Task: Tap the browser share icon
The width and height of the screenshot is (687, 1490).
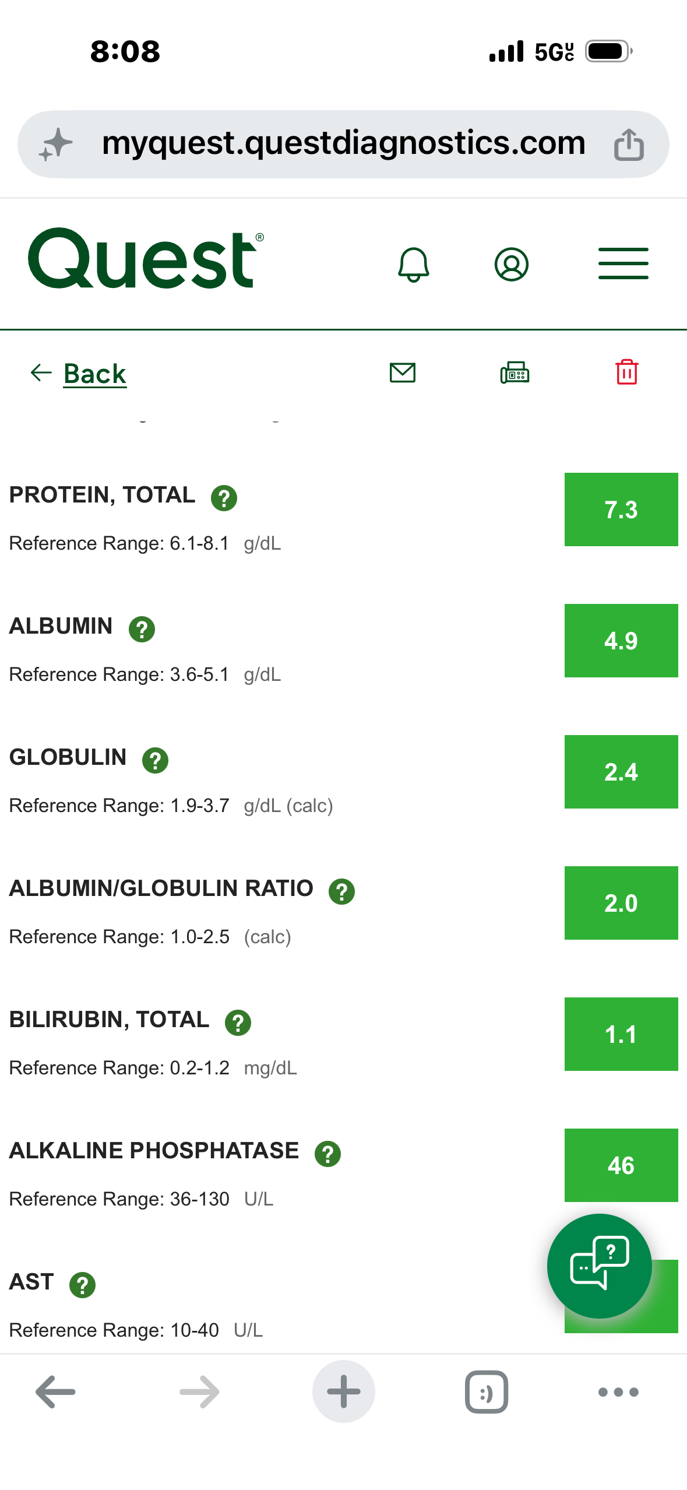Action: 629,144
